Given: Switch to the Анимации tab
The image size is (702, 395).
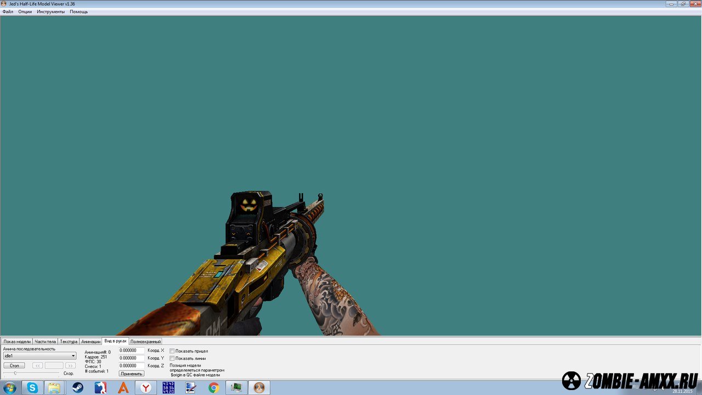Looking at the screenshot, I should coord(91,341).
